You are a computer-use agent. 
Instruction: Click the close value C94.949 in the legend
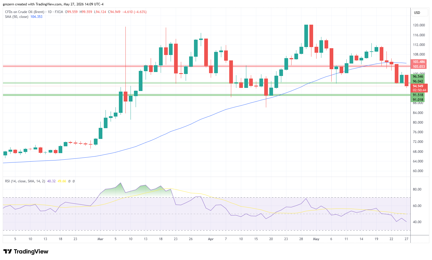[x=114, y=12]
